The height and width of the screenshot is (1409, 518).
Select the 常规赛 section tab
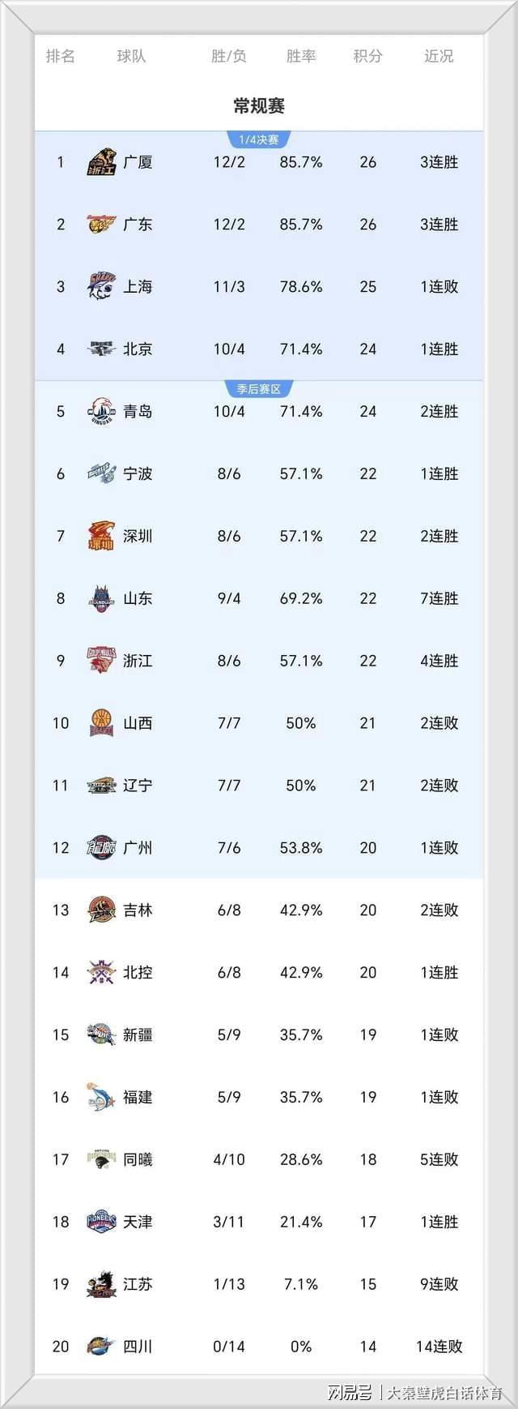[x=259, y=106]
